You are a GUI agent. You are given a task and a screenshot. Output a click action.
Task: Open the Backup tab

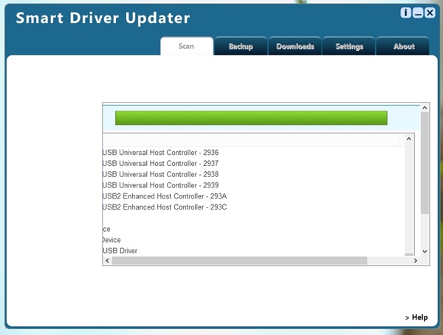click(x=241, y=46)
